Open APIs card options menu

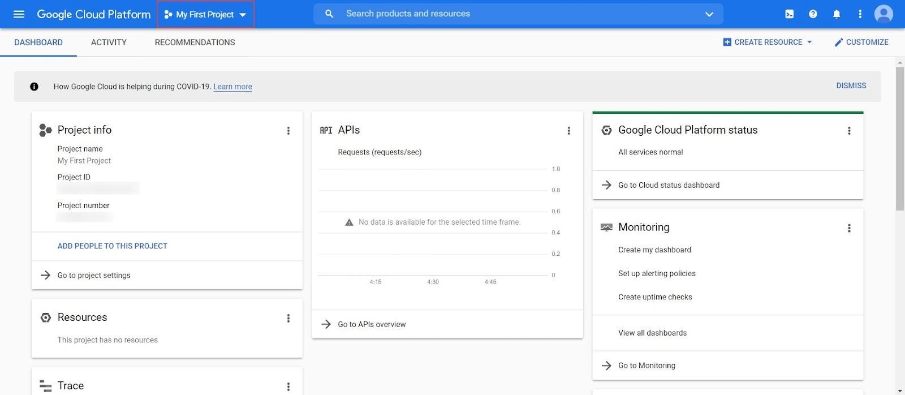click(569, 131)
